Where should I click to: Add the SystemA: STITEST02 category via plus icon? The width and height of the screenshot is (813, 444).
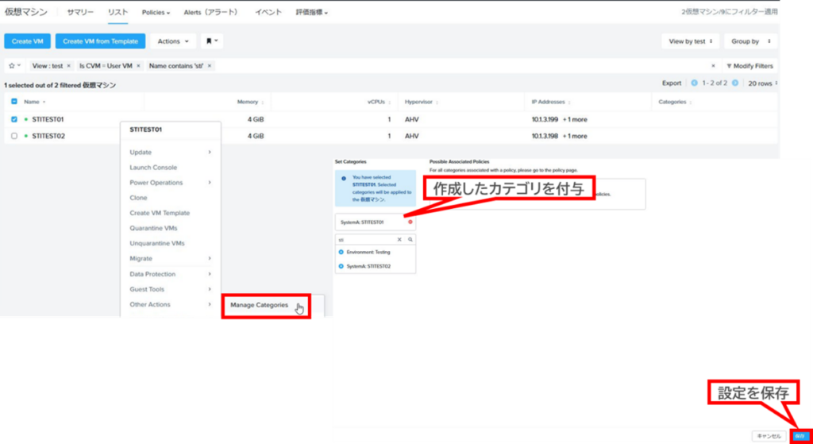pos(341,266)
